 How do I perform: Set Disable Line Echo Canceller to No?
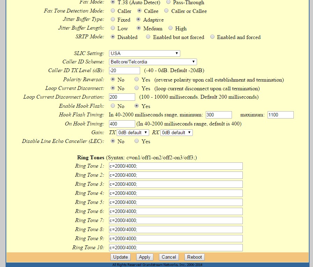[113, 141]
